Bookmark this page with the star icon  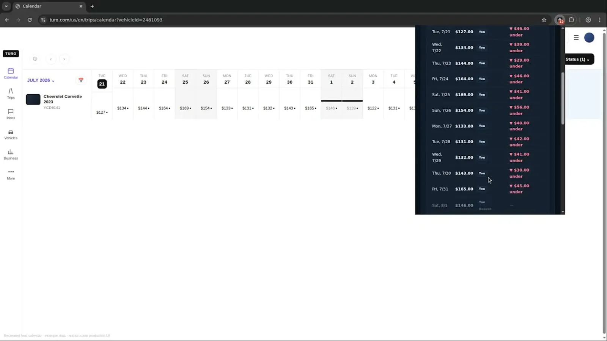544,20
